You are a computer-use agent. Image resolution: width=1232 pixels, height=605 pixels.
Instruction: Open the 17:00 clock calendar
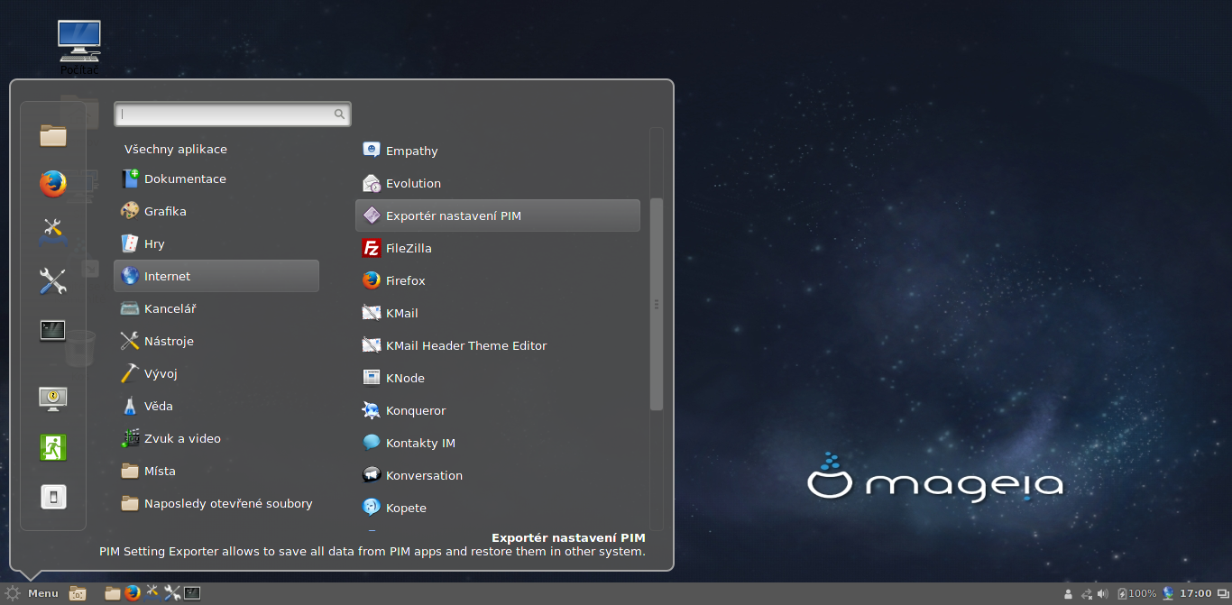point(1196,593)
